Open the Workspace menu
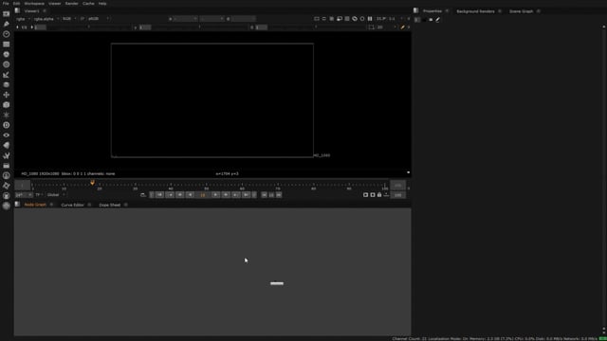Viewport: 607px width, 341px height. click(x=34, y=4)
